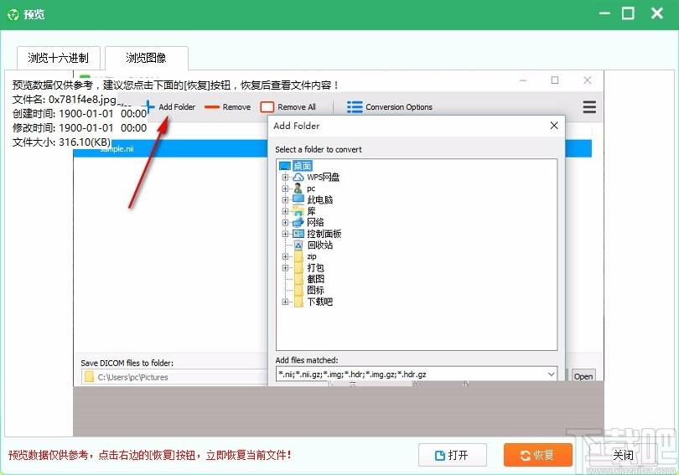Select the 截图 folder
Image resolution: width=679 pixels, height=475 pixels.
(x=316, y=279)
